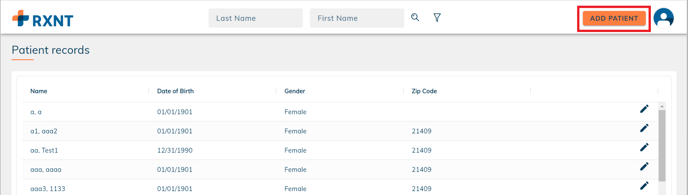Edit patient a, a record
The image size is (688, 195).
point(644,109)
